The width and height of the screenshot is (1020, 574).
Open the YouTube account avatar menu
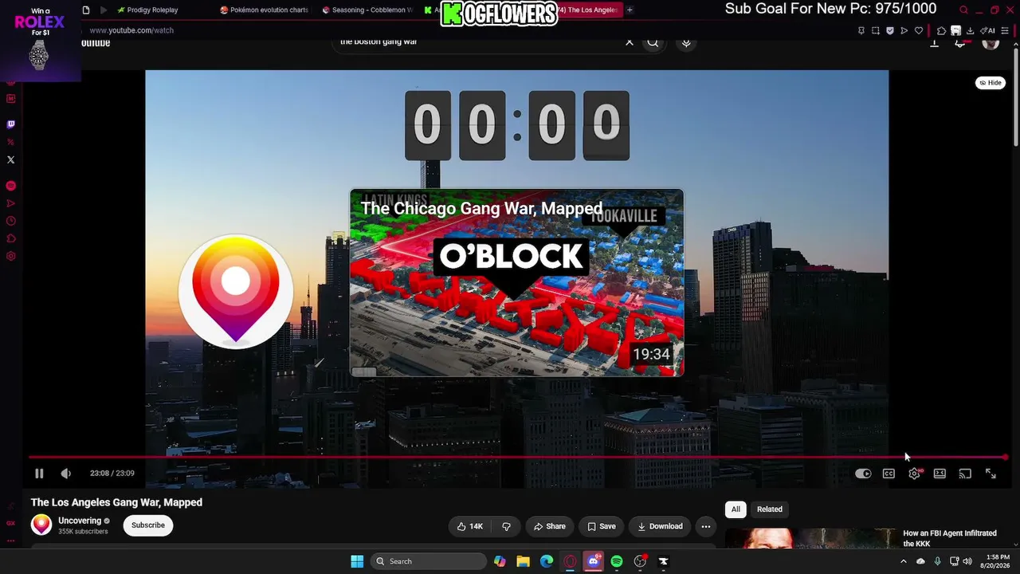coord(991,42)
